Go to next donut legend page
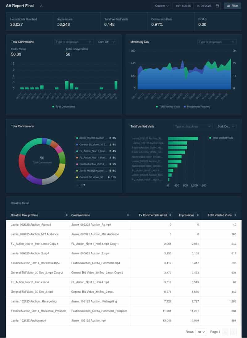This screenshot has height=338, width=247. tap(84, 185)
